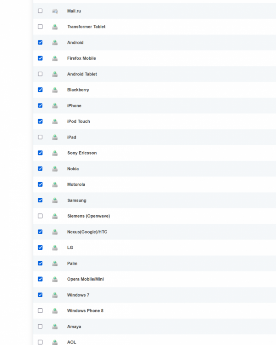Image resolution: width=276 pixels, height=345 pixels.
Task: Click the icon next to Mail.ru
Action: [55, 11]
